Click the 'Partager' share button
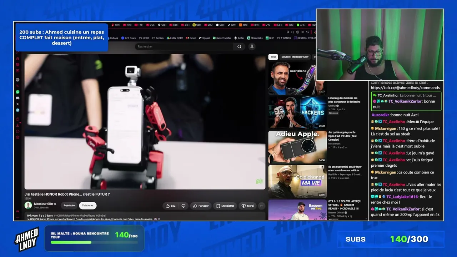Screen dimensions: 457x257 [x=201, y=206]
